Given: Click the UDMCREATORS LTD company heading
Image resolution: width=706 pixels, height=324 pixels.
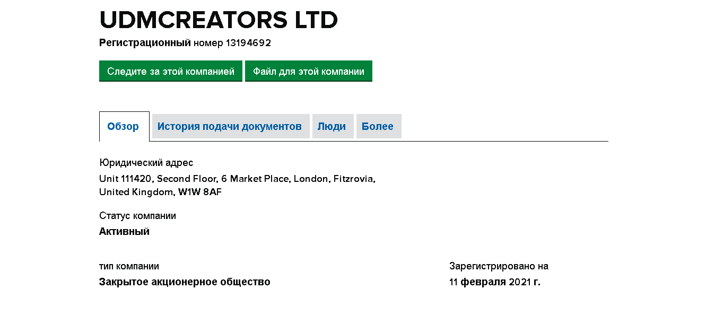Looking at the screenshot, I should click(x=219, y=21).
